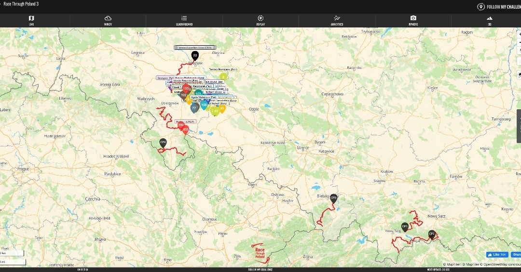The width and height of the screenshot is (521, 272).
Task: Select the cyan rider marker 106
Action: pyautogui.click(x=204, y=105)
